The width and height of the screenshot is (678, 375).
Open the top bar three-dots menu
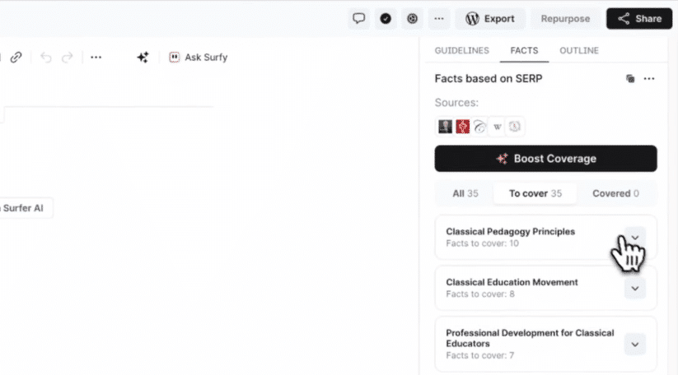click(x=438, y=19)
